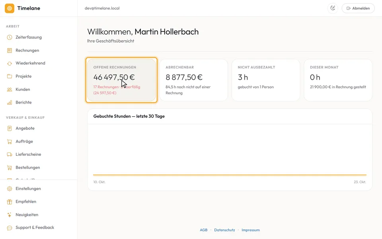Click the "Martin Hollerbach" name in heading
The height and width of the screenshot is (239, 382).
tap(167, 32)
